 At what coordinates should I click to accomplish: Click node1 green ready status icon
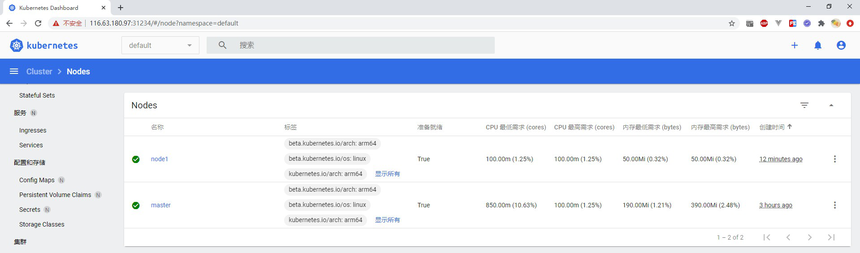point(136,159)
